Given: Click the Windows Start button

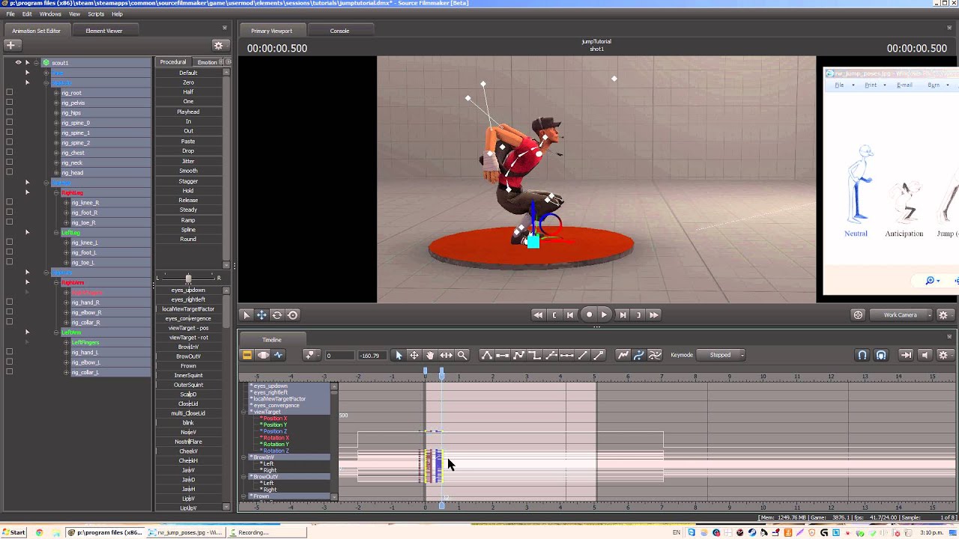Looking at the screenshot, I should 13,532.
